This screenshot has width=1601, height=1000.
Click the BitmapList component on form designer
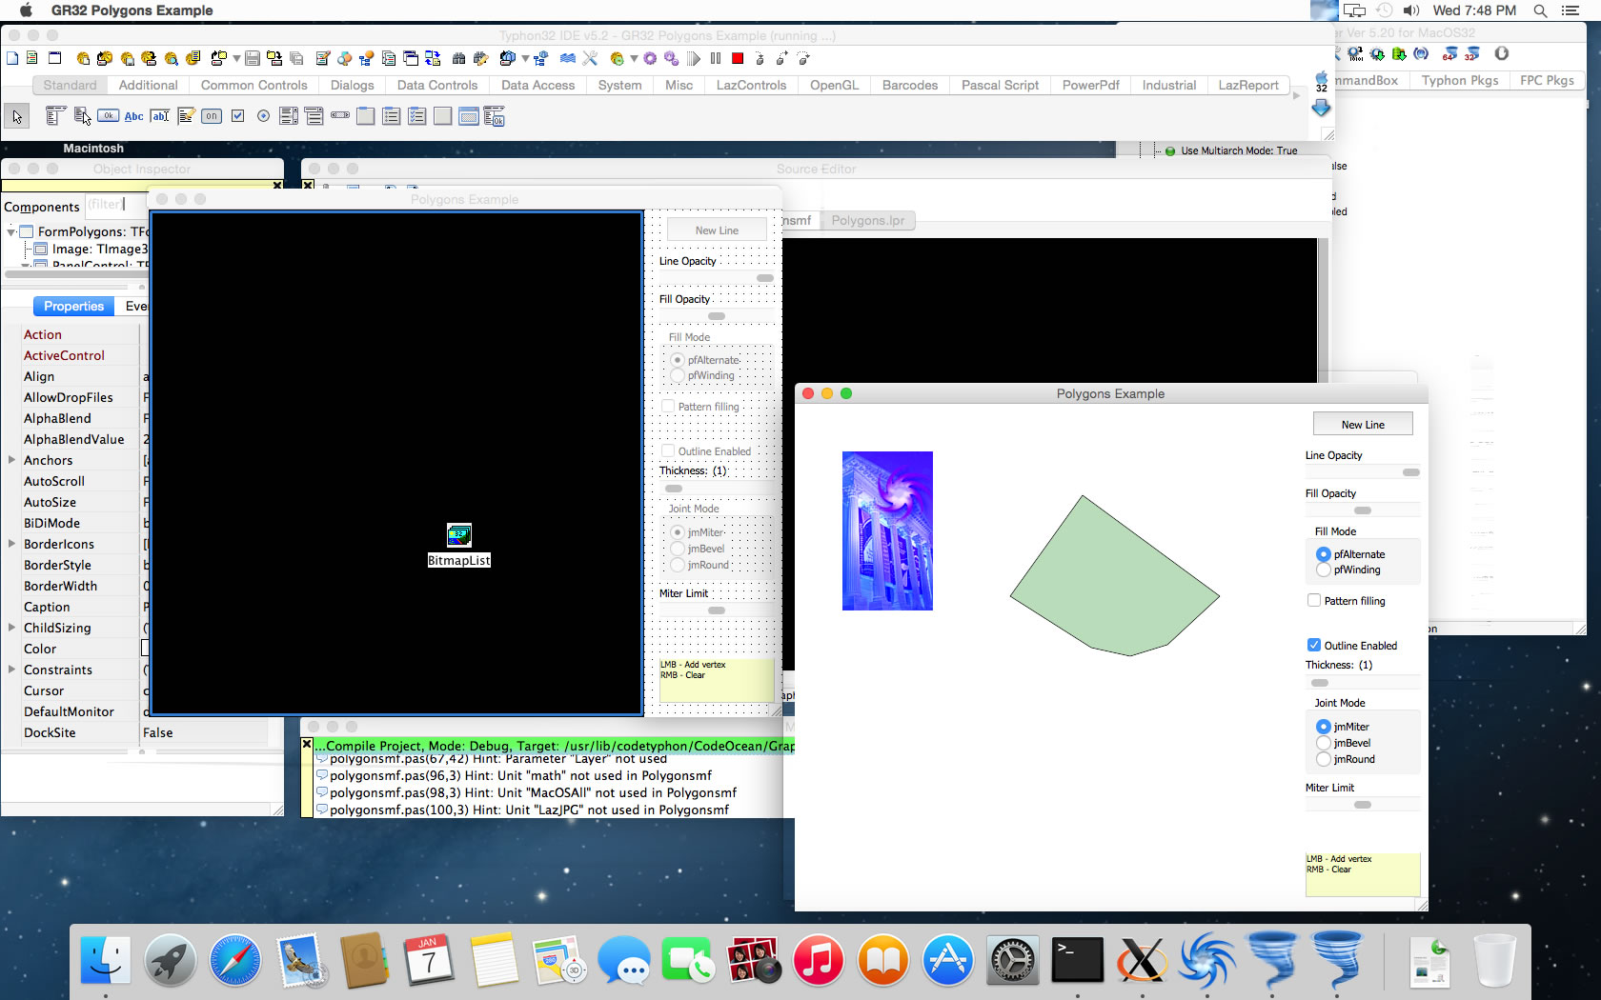coord(459,535)
